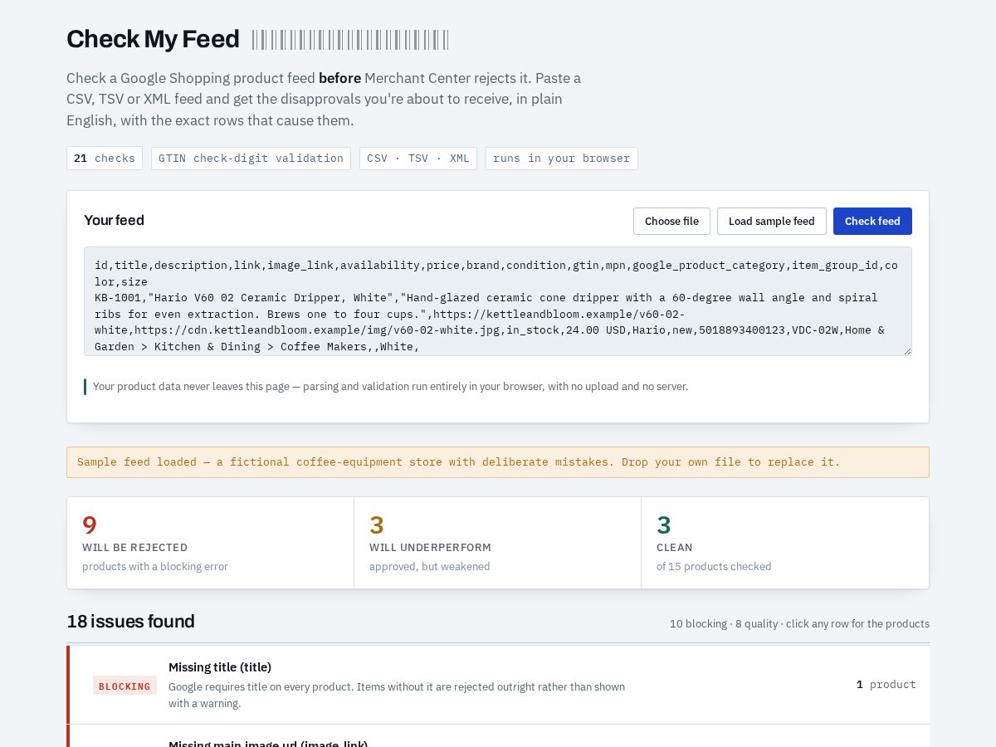
Task: Click the Choose file button
Action: [x=671, y=221]
